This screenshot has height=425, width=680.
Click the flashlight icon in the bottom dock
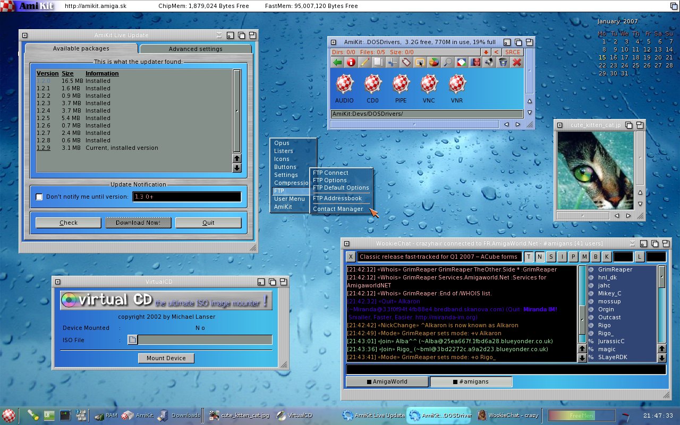pyautogui.click(x=33, y=415)
